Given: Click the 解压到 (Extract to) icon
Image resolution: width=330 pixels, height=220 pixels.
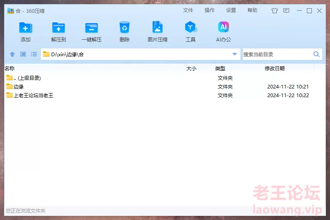Looking at the screenshot, I should [x=59, y=28].
